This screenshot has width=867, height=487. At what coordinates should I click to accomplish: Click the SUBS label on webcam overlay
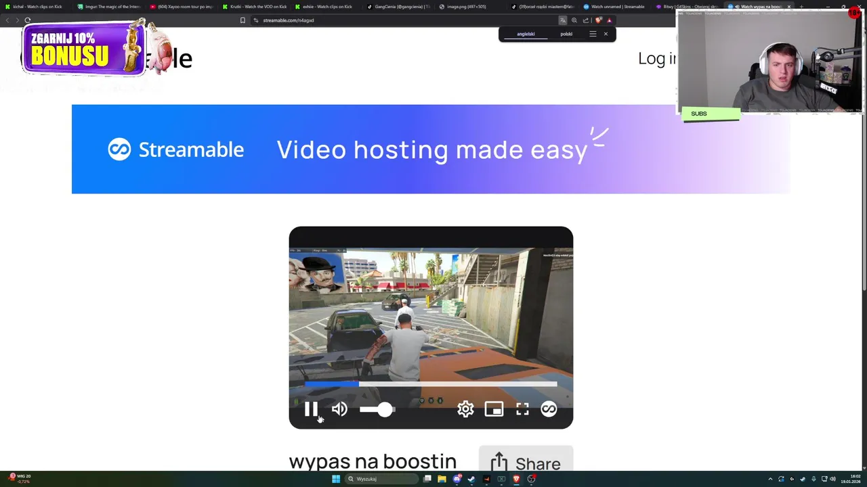click(x=698, y=114)
